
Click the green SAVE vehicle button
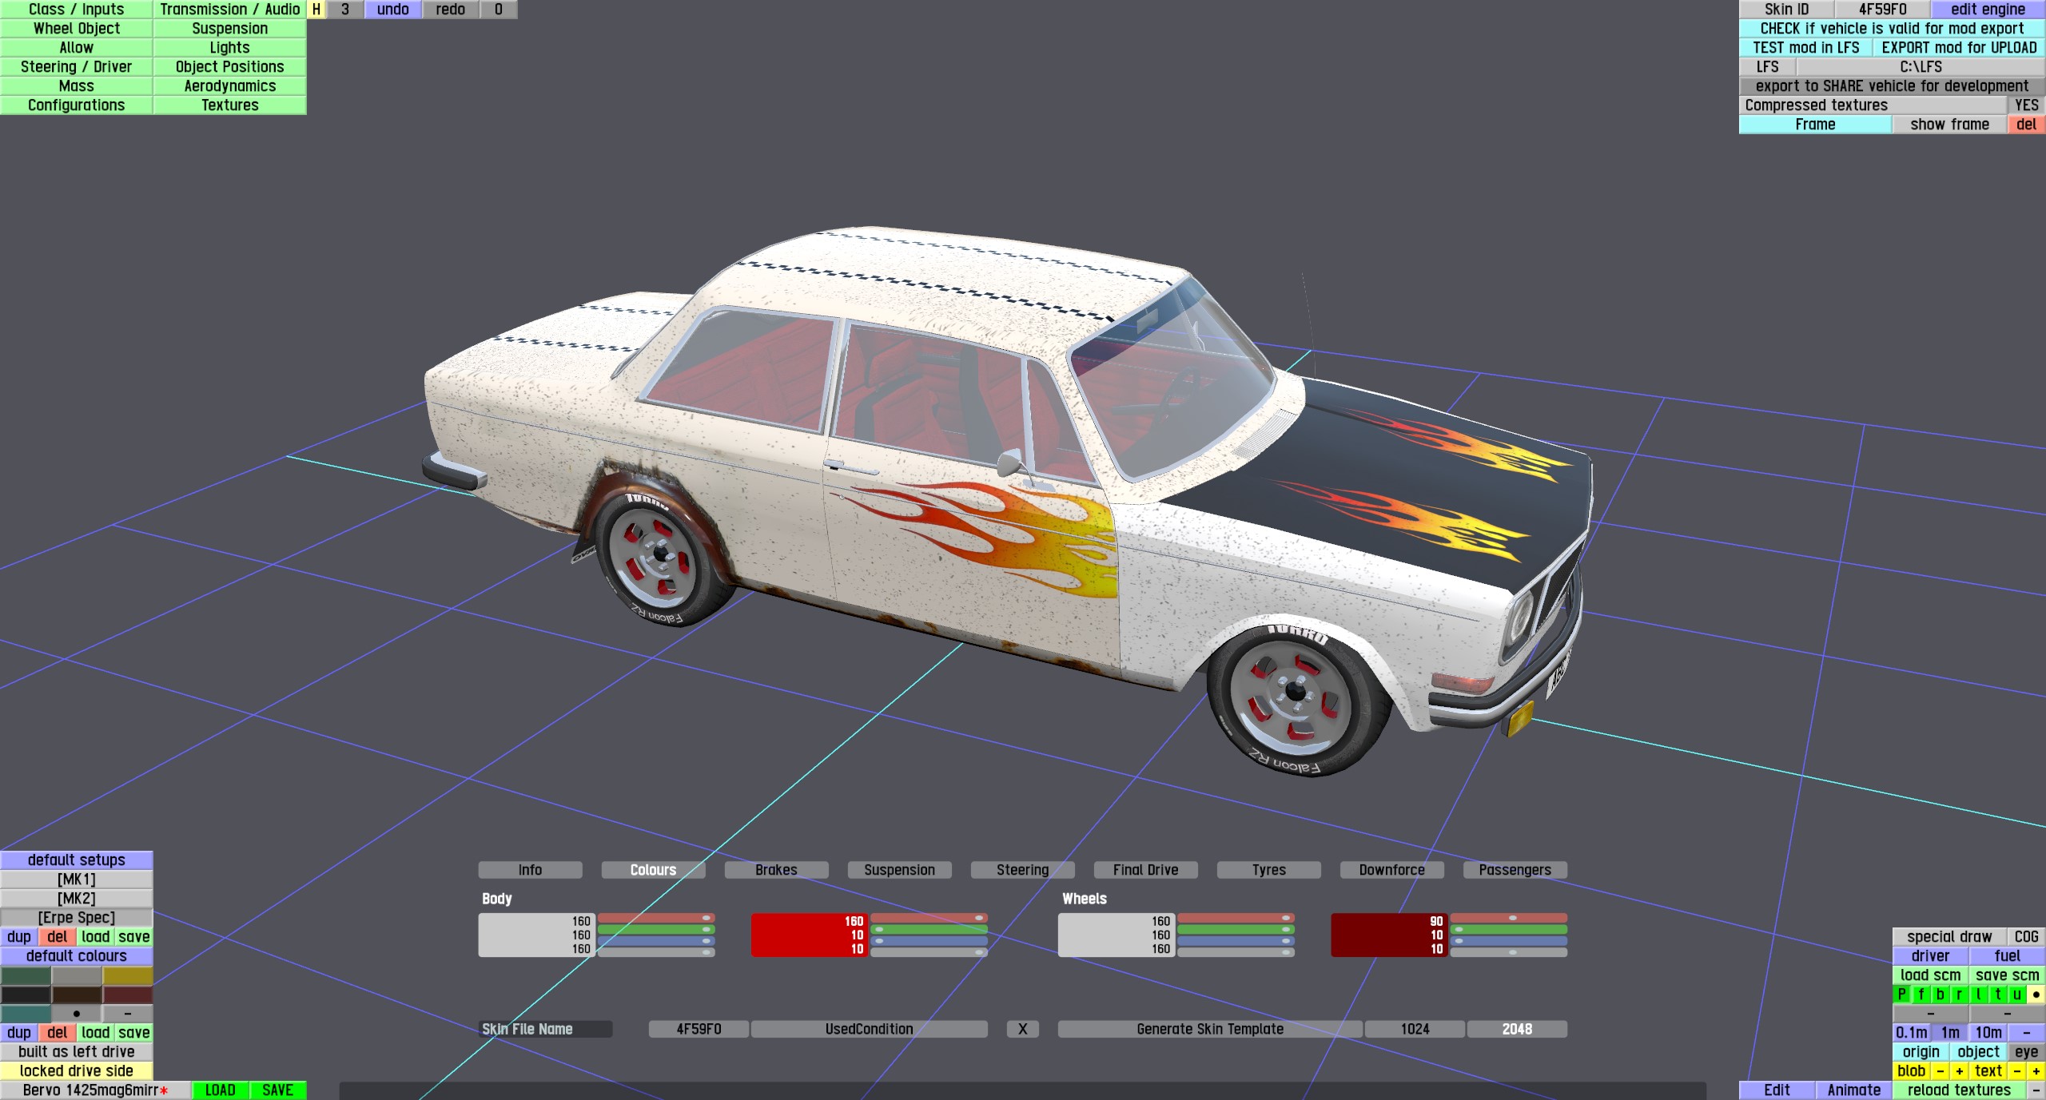277,1090
